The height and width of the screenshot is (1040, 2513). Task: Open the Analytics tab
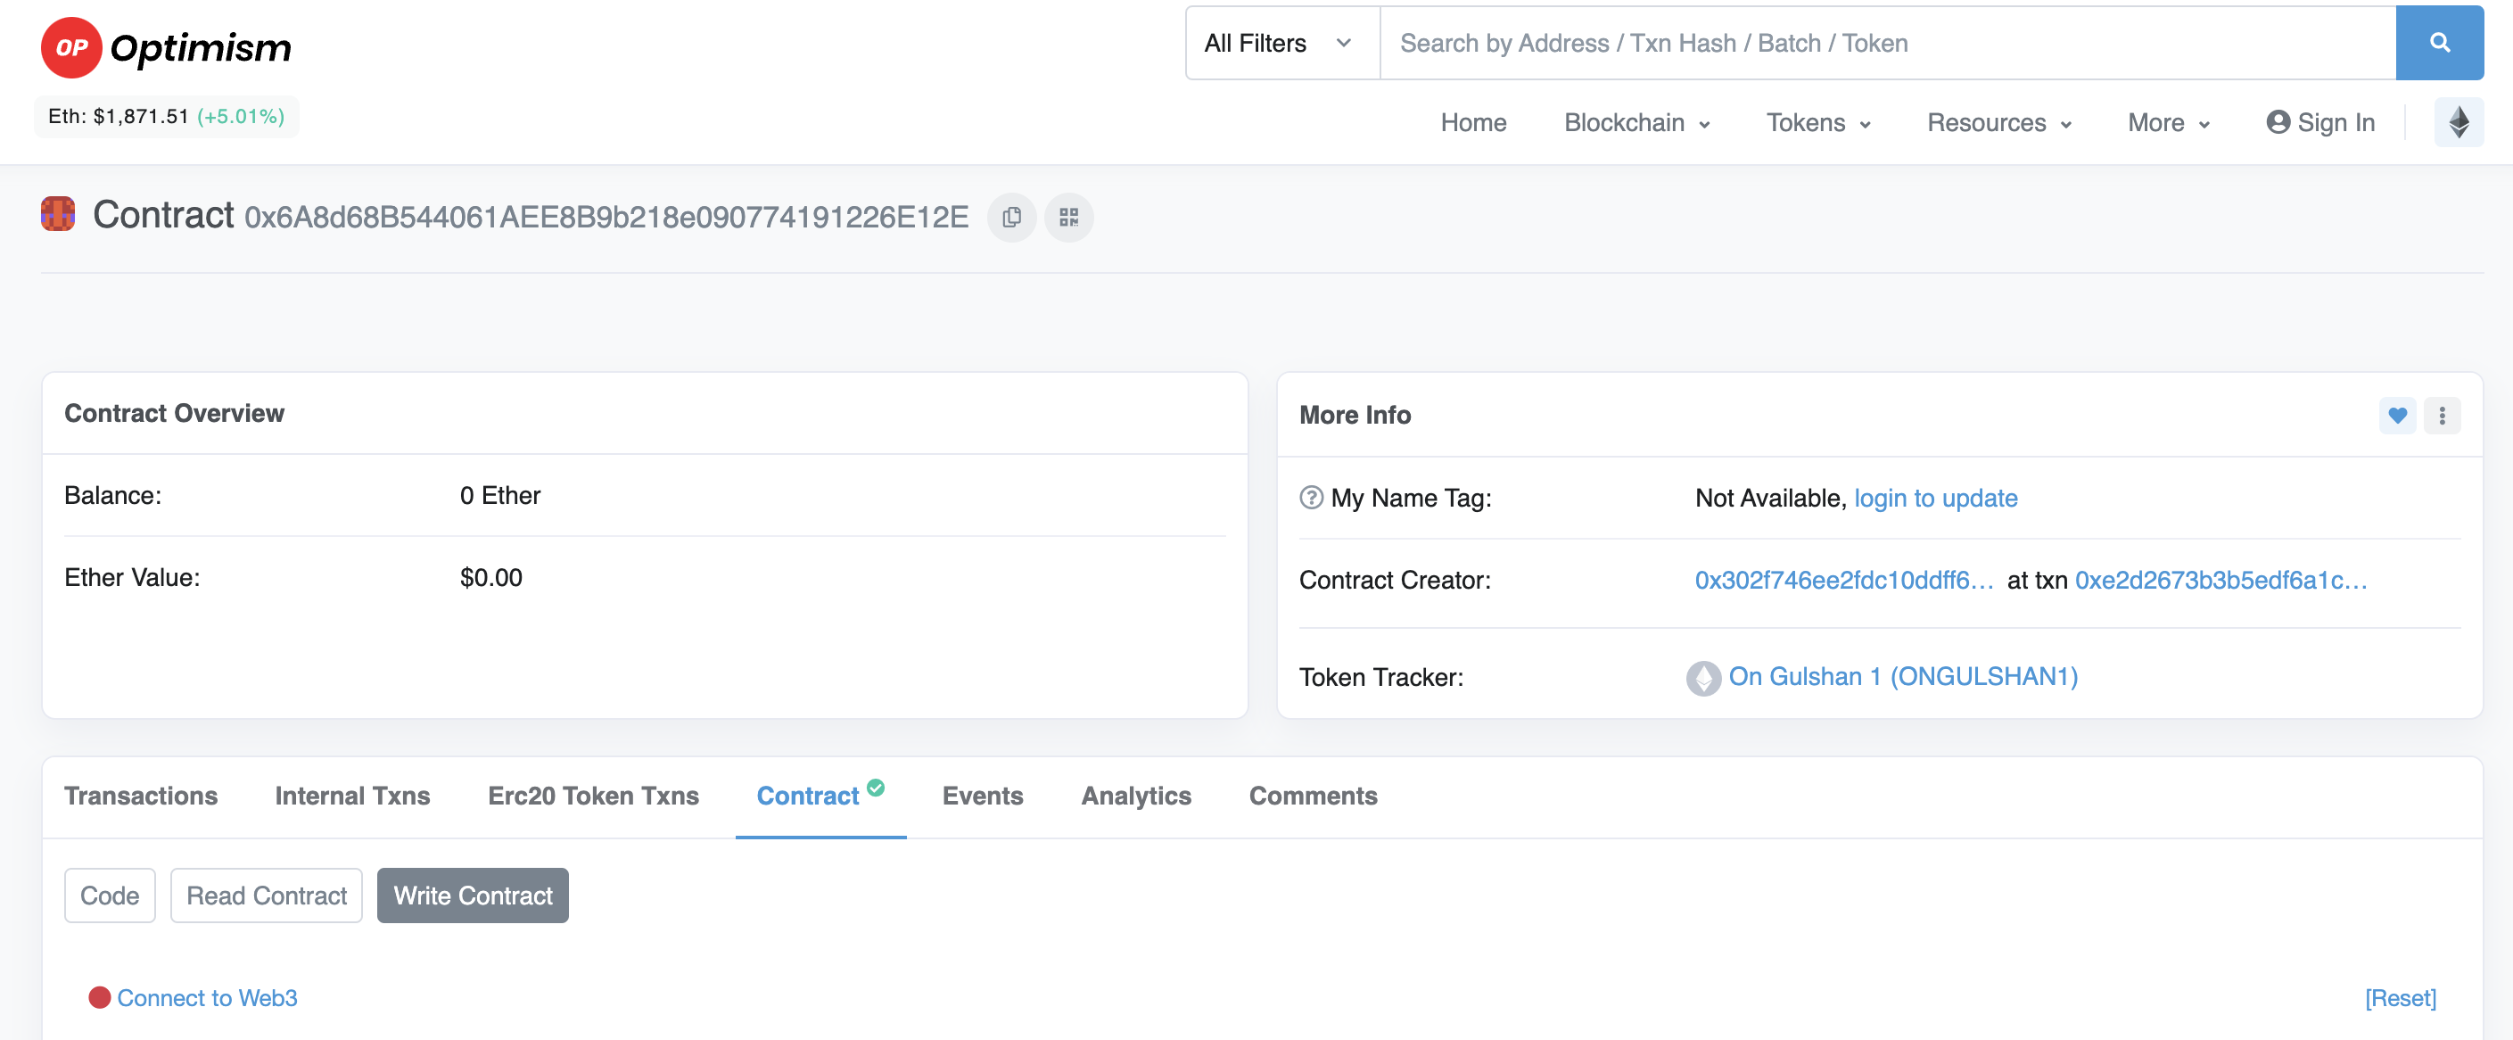1135,797
